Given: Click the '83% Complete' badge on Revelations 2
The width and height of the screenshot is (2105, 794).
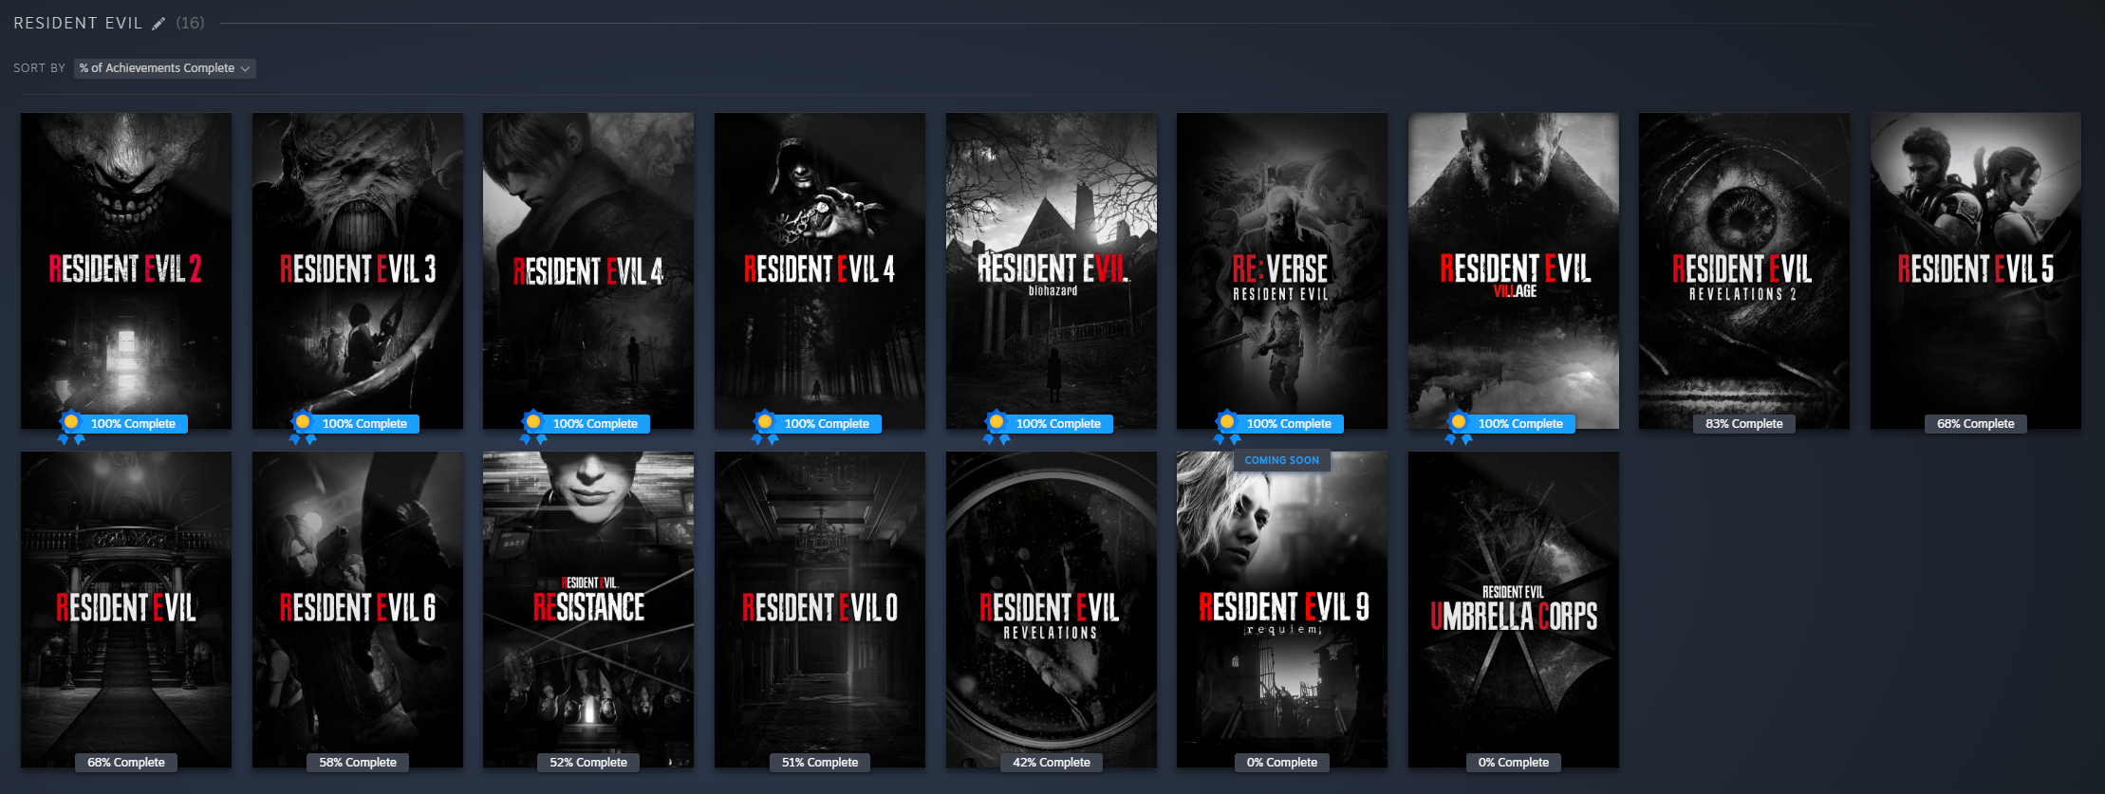Looking at the screenshot, I should point(1744,424).
